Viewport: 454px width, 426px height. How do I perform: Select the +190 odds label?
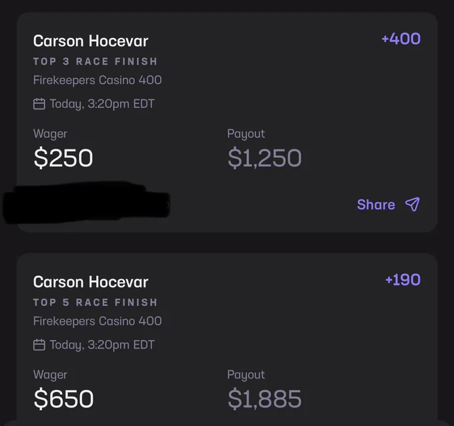coord(403,279)
